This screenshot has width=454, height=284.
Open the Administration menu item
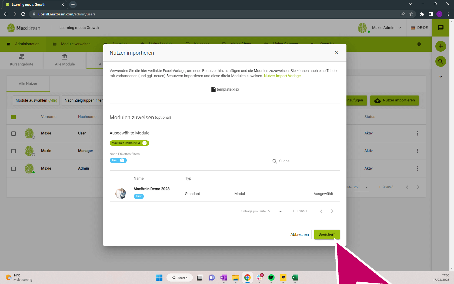point(23,44)
